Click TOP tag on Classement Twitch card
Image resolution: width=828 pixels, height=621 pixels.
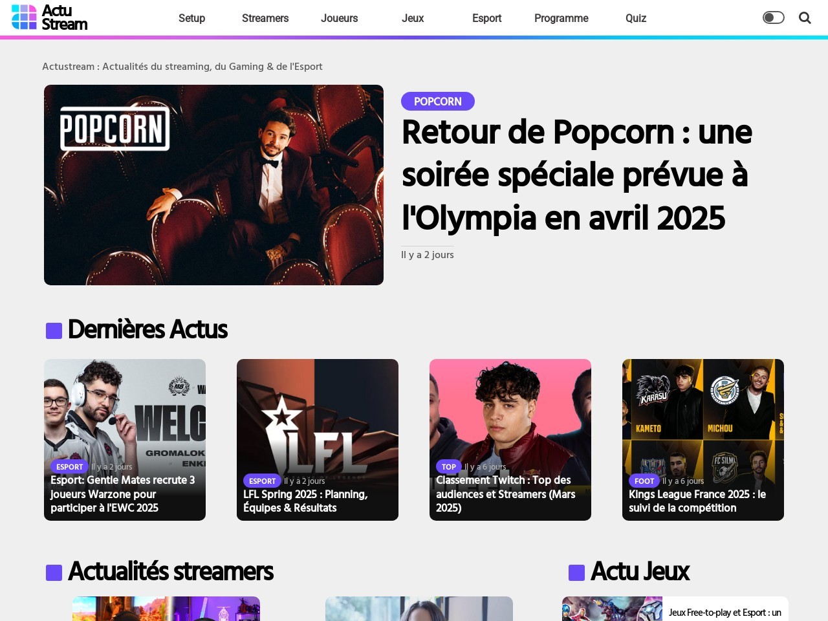point(448,466)
